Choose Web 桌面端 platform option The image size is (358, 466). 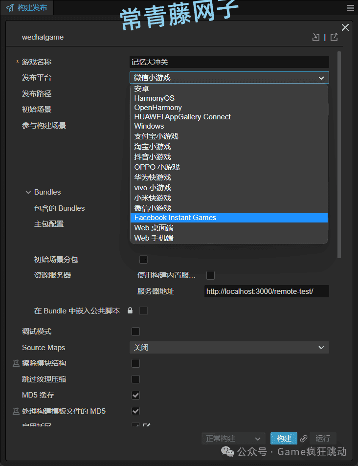click(229, 228)
